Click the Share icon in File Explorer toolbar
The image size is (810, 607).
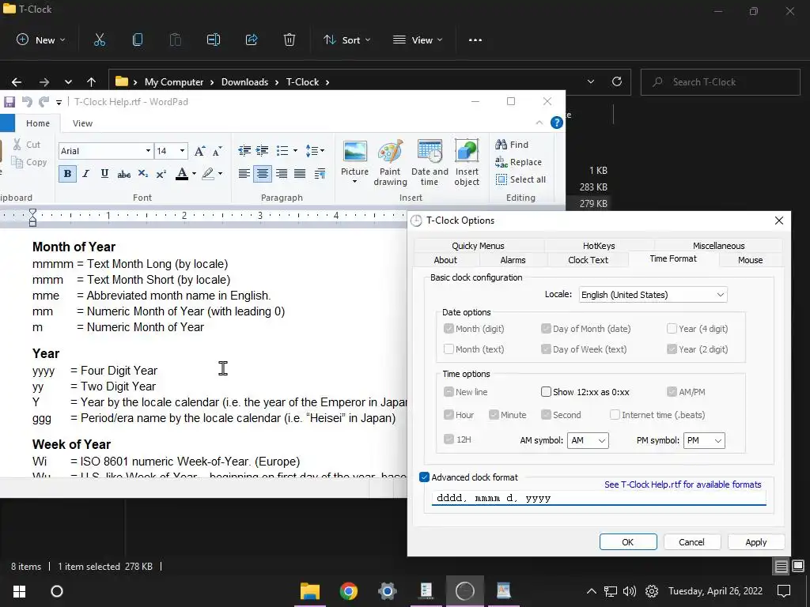click(252, 40)
